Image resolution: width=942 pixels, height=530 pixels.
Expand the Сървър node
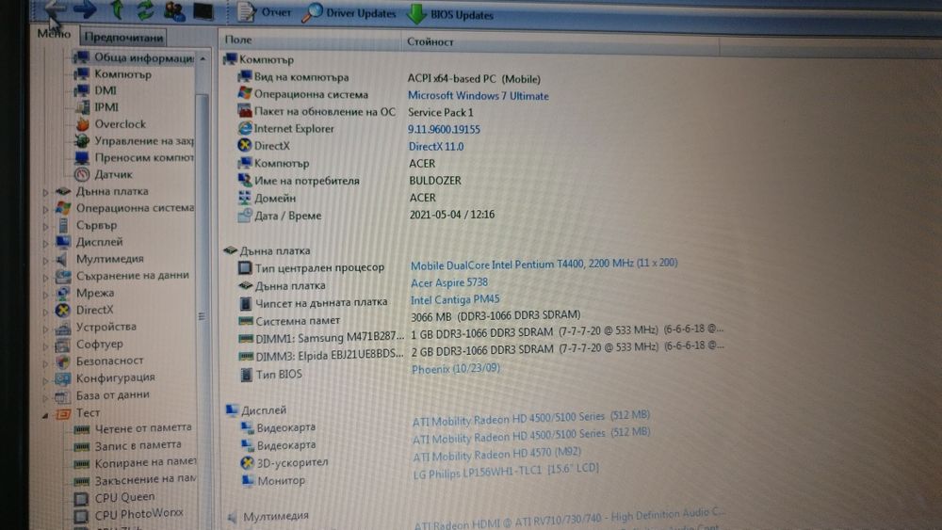pos(45,227)
